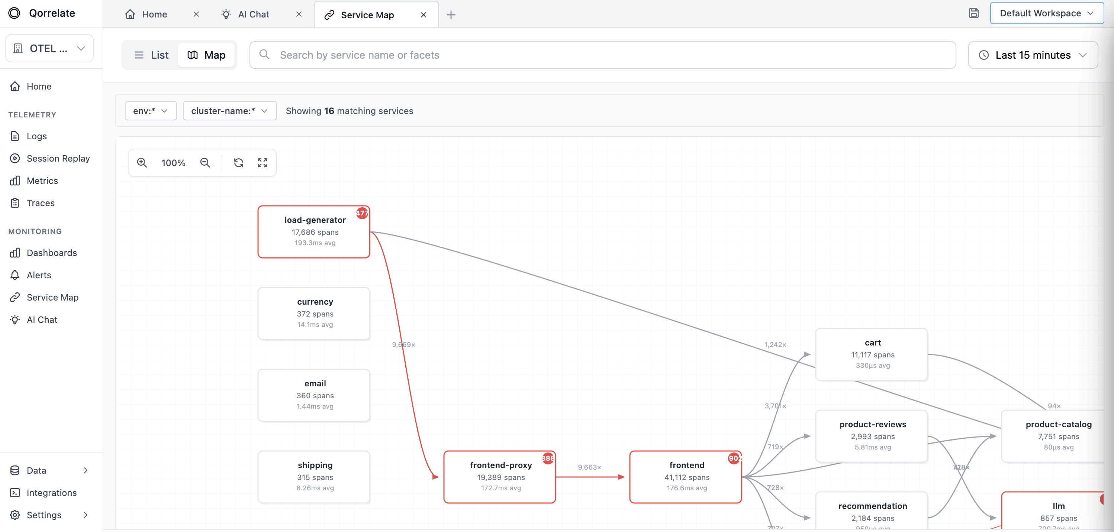The image size is (1114, 532).
Task: Select the Map view toggle
Action: (x=207, y=55)
